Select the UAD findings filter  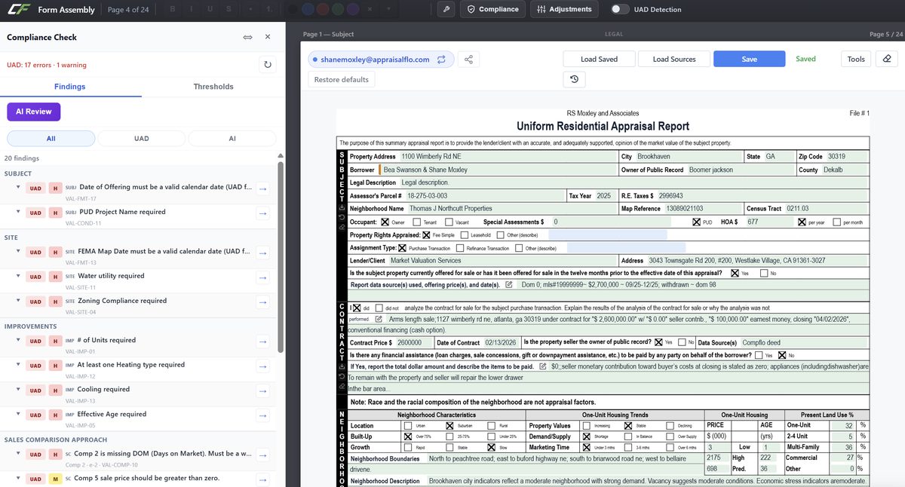141,139
